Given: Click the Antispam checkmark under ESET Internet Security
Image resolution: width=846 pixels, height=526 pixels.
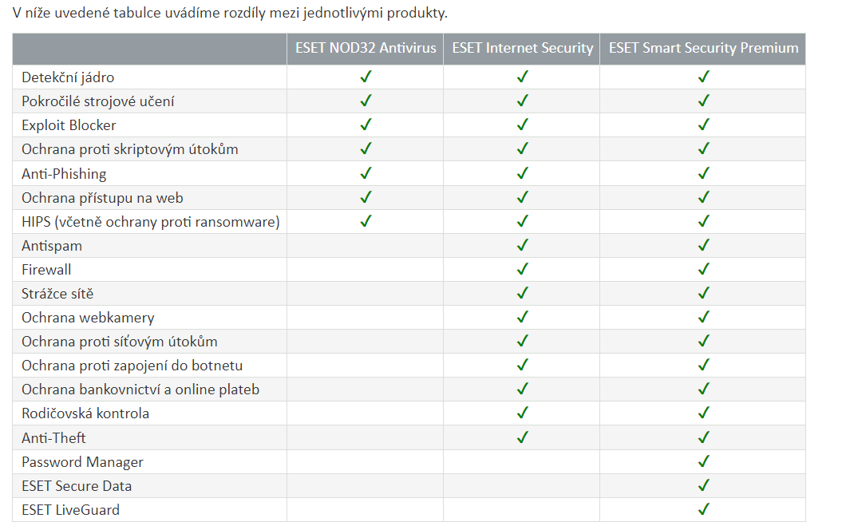Looking at the screenshot, I should tap(522, 245).
